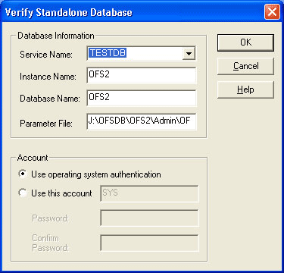Click the Instance Name label
Image resolution: width=284 pixels, height=273 pixels.
[x=48, y=77]
